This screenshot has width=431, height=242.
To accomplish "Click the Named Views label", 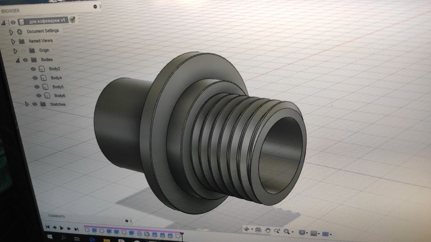I will click(x=41, y=41).
